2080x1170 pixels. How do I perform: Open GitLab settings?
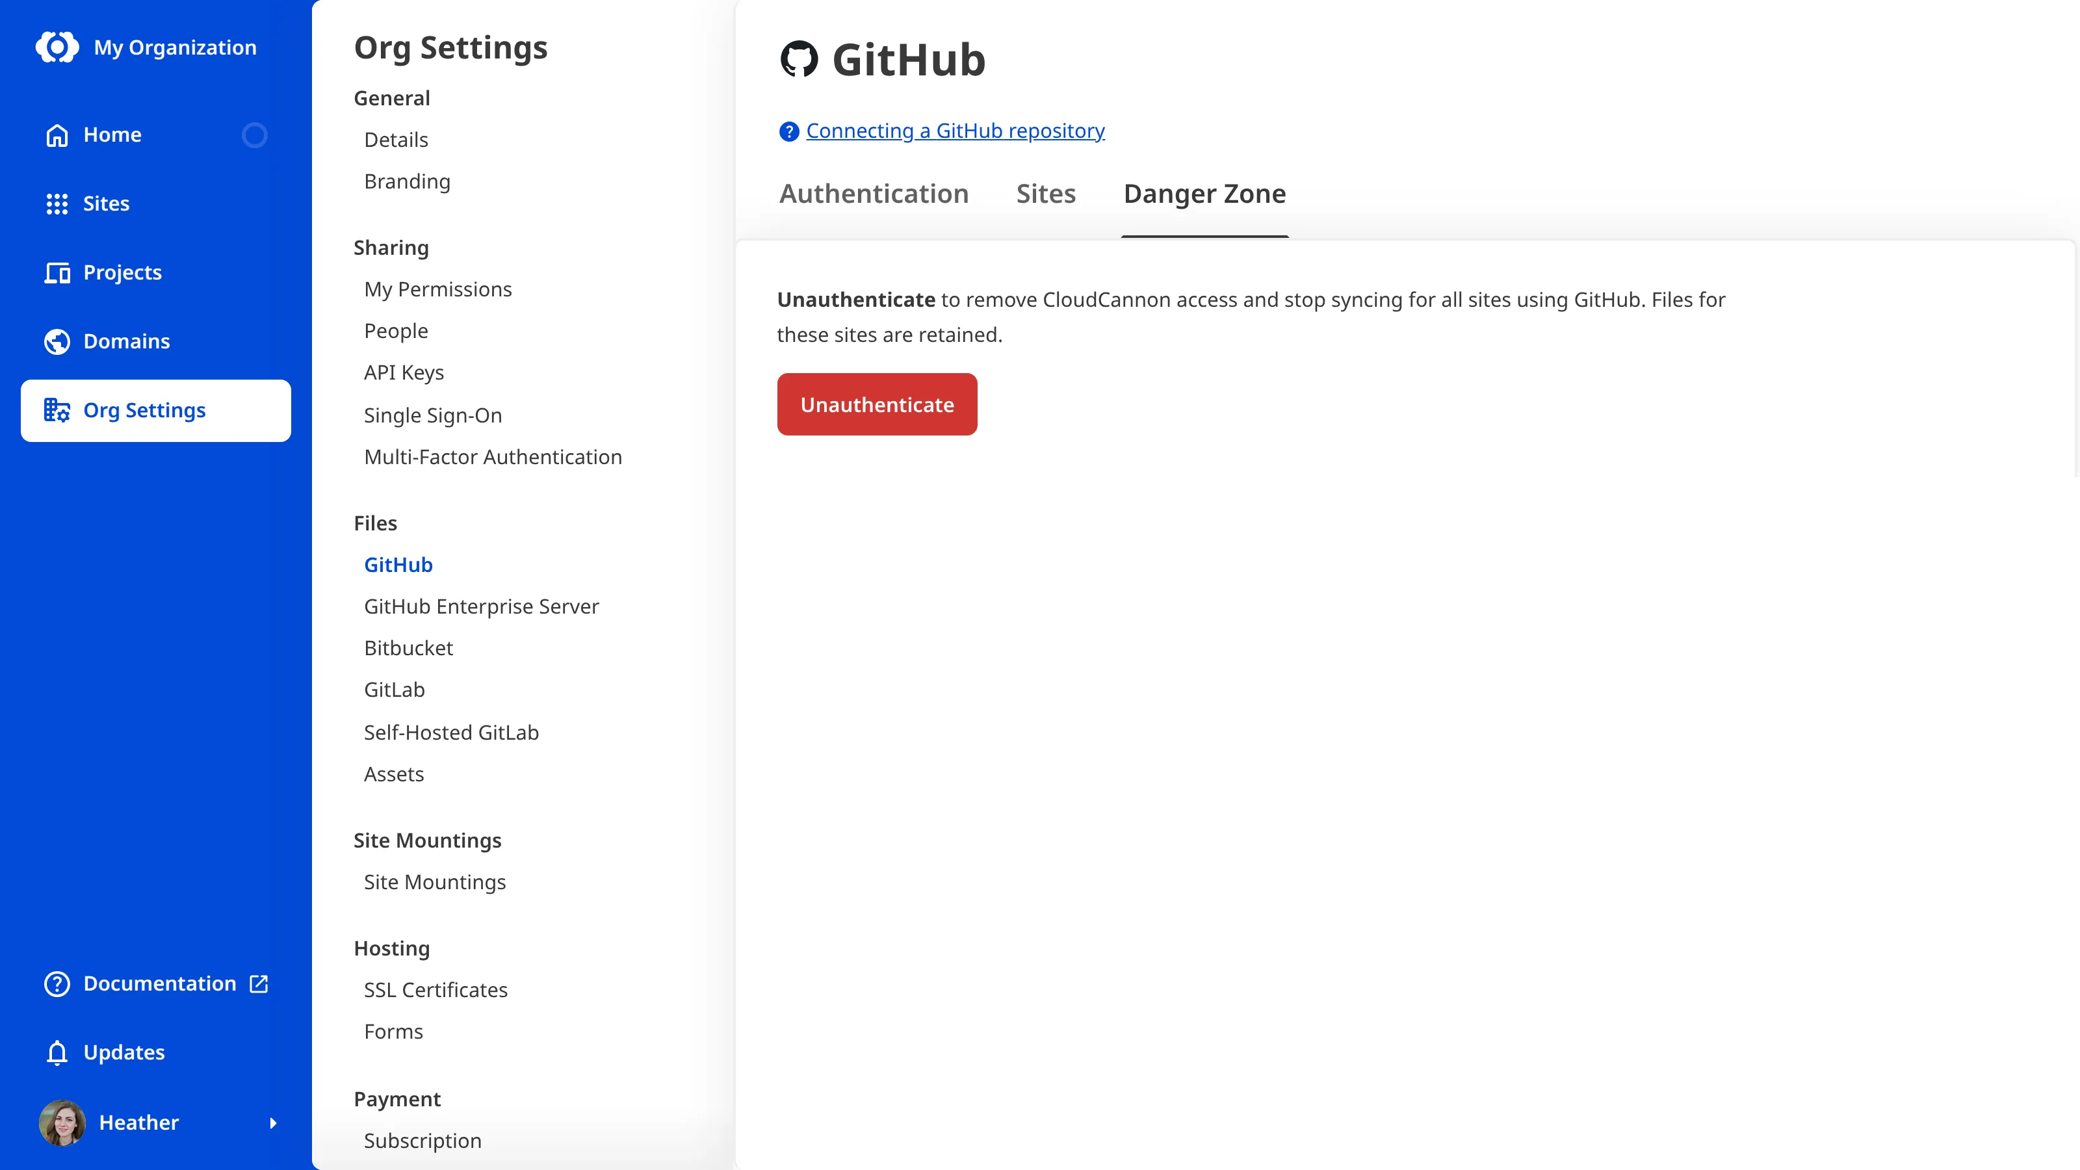click(394, 690)
